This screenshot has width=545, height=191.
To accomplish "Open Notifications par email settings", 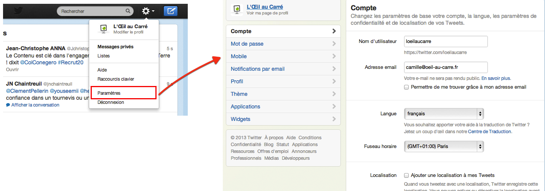I will pyautogui.click(x=283, y=69).
